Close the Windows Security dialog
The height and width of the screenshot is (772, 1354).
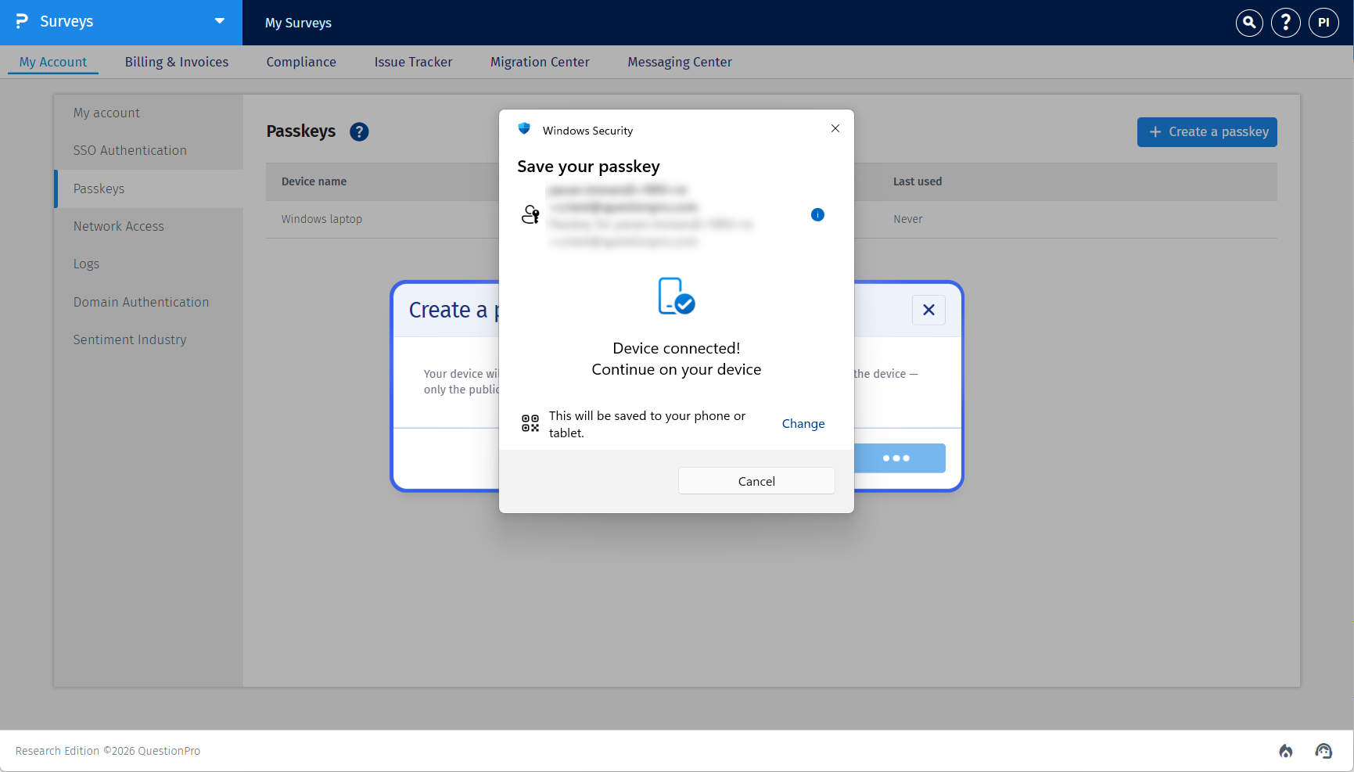(x=835, y=128)
